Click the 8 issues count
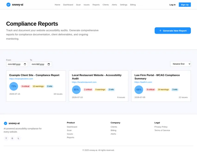 tap(121, 97)
